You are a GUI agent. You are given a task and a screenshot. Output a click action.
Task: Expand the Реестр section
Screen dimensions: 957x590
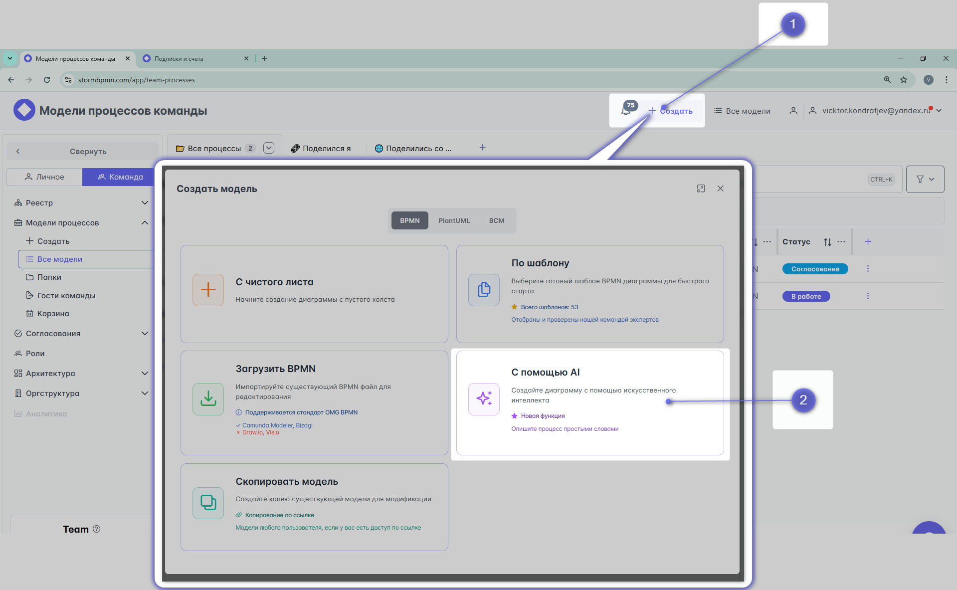point(145,203)
